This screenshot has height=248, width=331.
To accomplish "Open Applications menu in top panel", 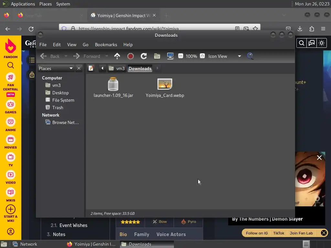I will click(x=23, y=4).
